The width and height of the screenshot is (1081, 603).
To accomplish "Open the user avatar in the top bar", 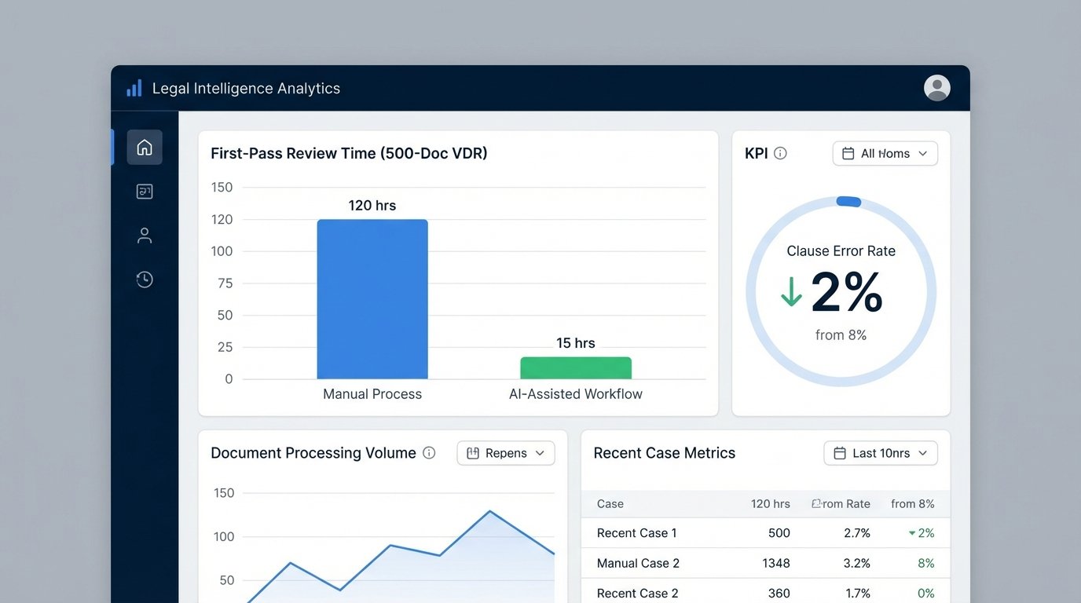I will pos(936,88).
